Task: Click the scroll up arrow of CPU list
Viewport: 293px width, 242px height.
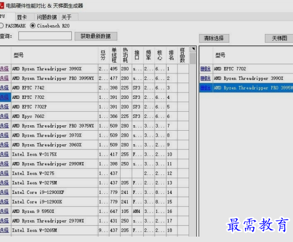Action: point(193,49)
